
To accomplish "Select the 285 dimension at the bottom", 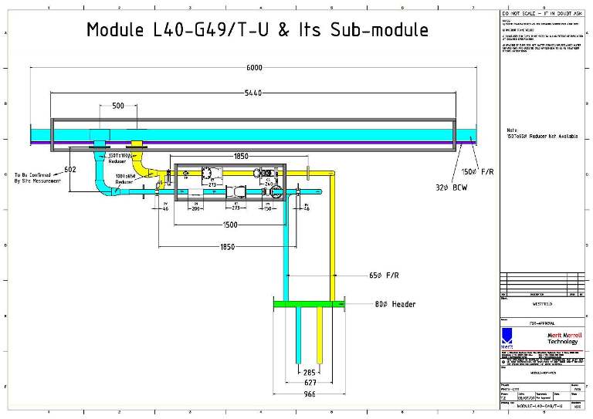I will tap(310, 373).
